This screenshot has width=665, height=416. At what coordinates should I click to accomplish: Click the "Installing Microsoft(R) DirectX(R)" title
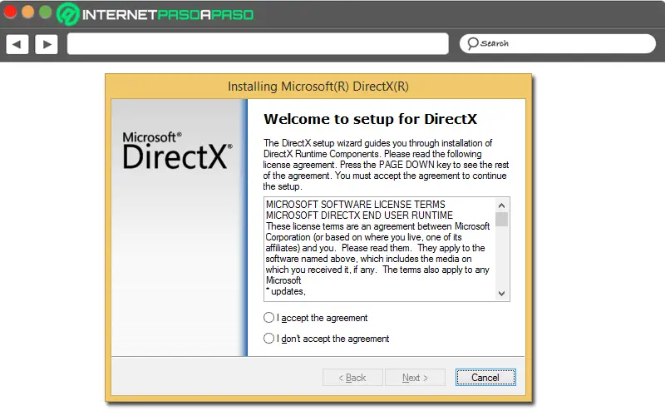pyautogui.click(x=318, y=87)
